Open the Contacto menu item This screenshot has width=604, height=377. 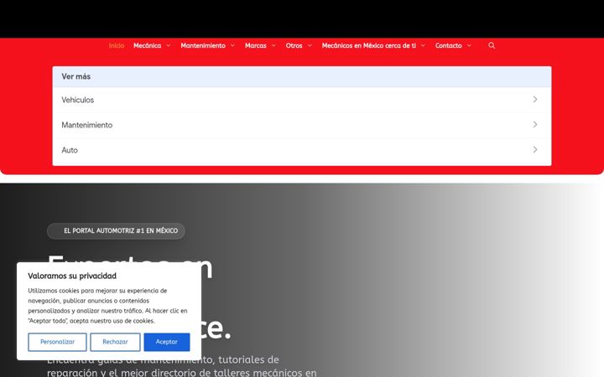[x=448, y=45]
